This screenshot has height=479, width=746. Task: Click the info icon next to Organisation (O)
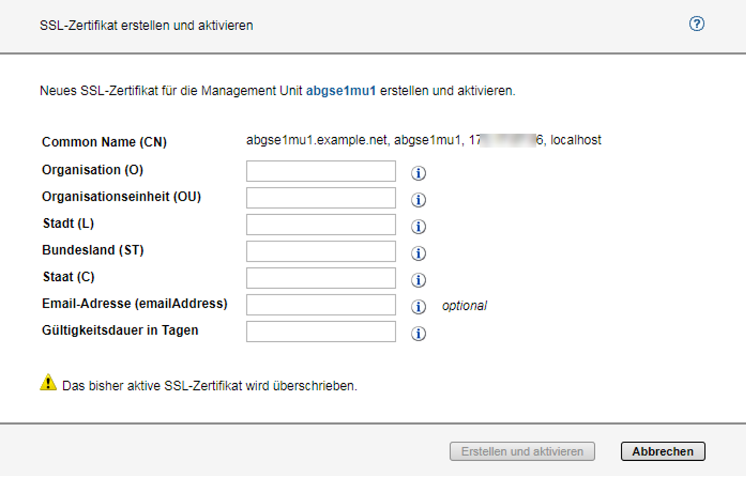click(x=418, y=173)
